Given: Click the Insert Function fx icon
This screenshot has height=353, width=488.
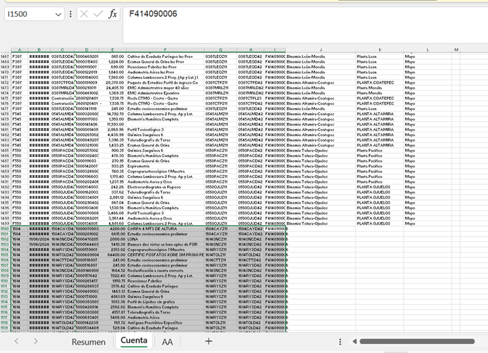Looking at the screenshot, I should [113, 14].
